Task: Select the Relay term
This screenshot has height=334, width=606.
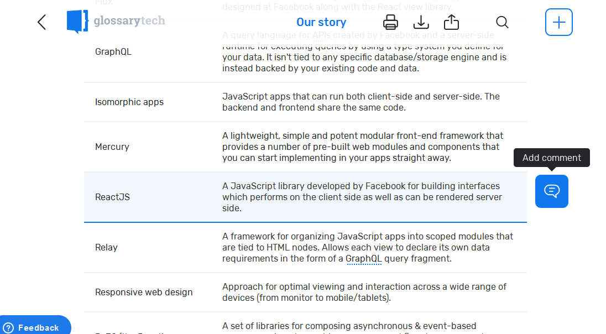Action: 106,247
